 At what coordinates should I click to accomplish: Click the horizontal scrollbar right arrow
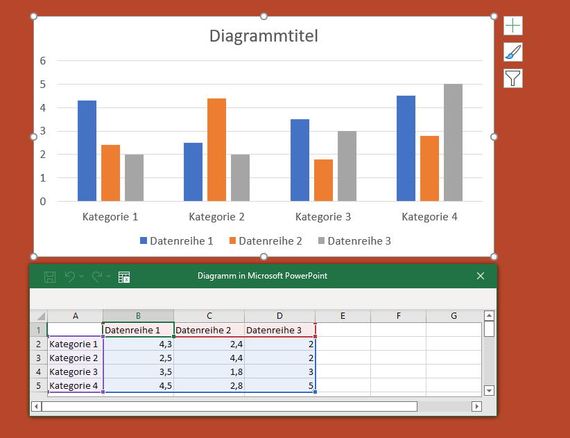[476, 406]
